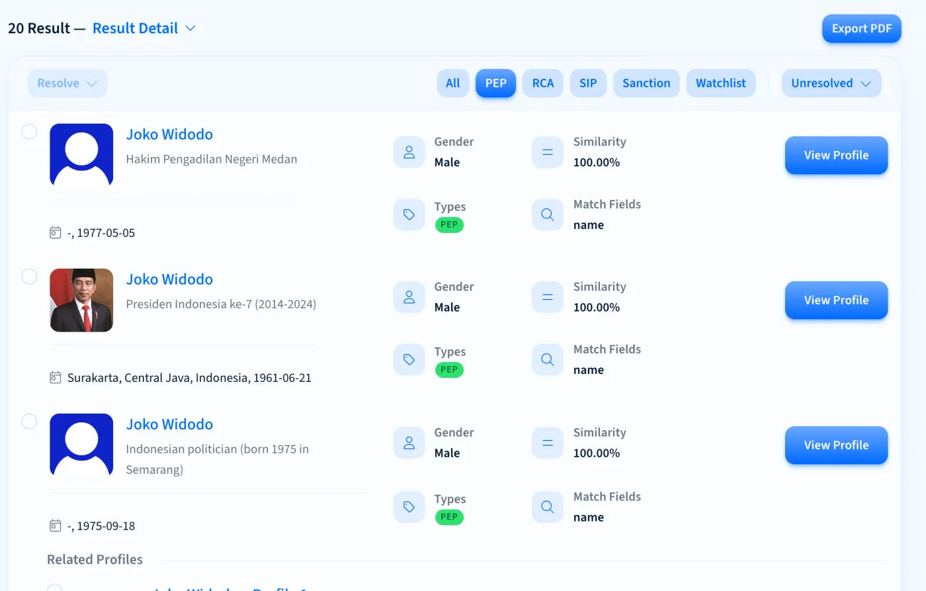Open Joko Widodo link for Hakim Pengadilan

[x=169, y=134]
